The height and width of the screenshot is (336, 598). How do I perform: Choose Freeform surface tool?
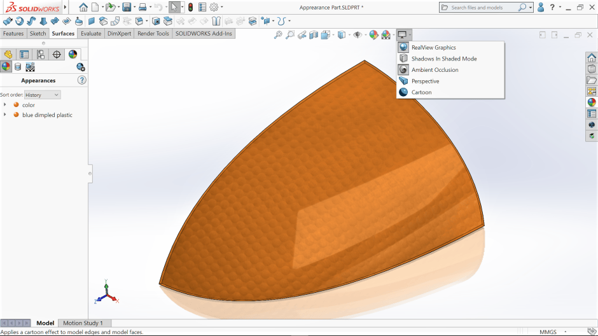click(x=78, y=22)
